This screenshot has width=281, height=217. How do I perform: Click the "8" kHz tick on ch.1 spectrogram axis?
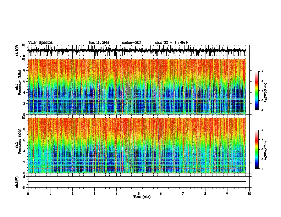[24, 70]
